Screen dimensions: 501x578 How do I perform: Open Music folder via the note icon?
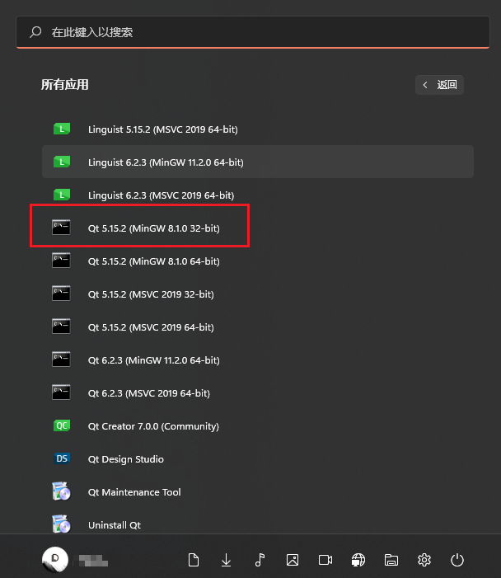(260, 560)
